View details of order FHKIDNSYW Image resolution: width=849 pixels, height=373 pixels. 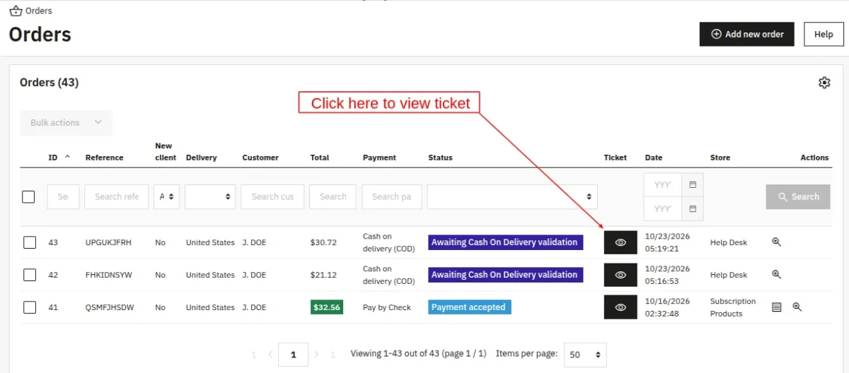(776, 275)
